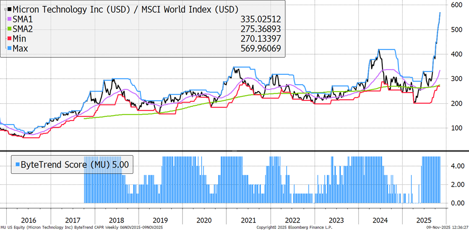Click the blue ByteTrend Score legend swatch

coord(16,165)
